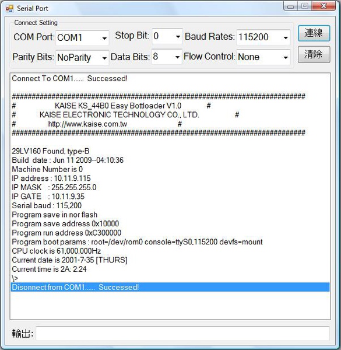
Task: Expand the Stop Bit dropdown
Action: (167, 36)
